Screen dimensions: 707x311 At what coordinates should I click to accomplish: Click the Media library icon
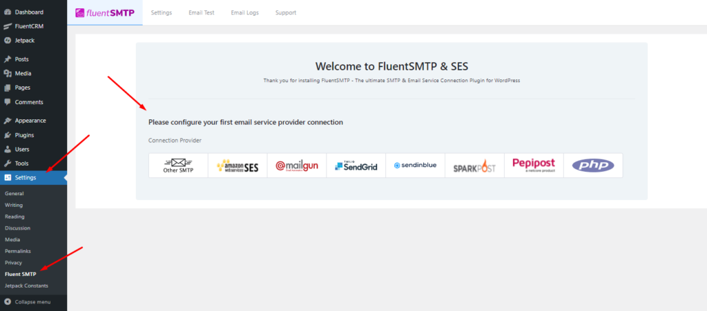coord(7,73)
